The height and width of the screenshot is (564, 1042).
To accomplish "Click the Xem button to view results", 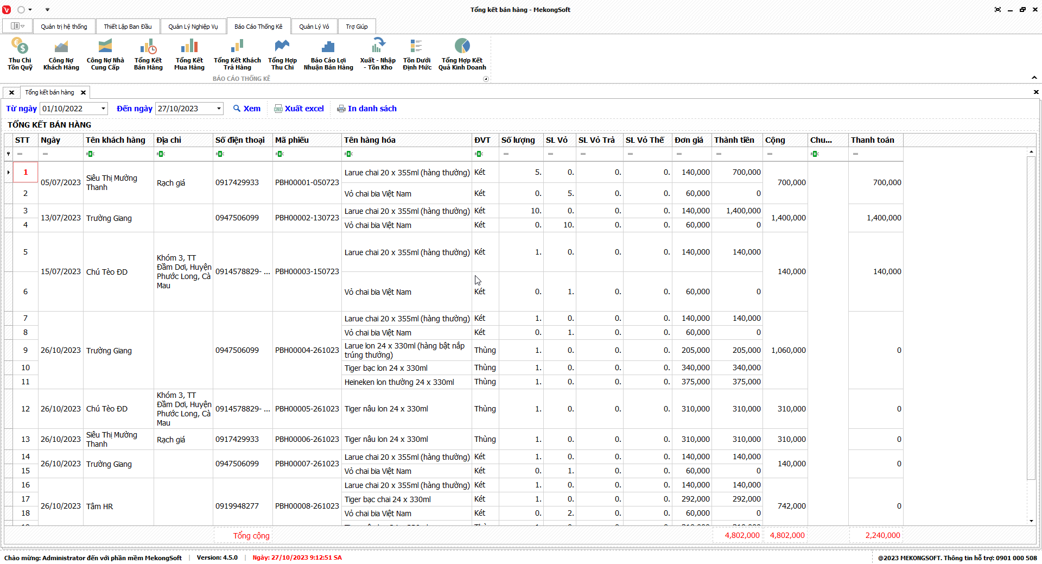I will (x=247, y=109).
